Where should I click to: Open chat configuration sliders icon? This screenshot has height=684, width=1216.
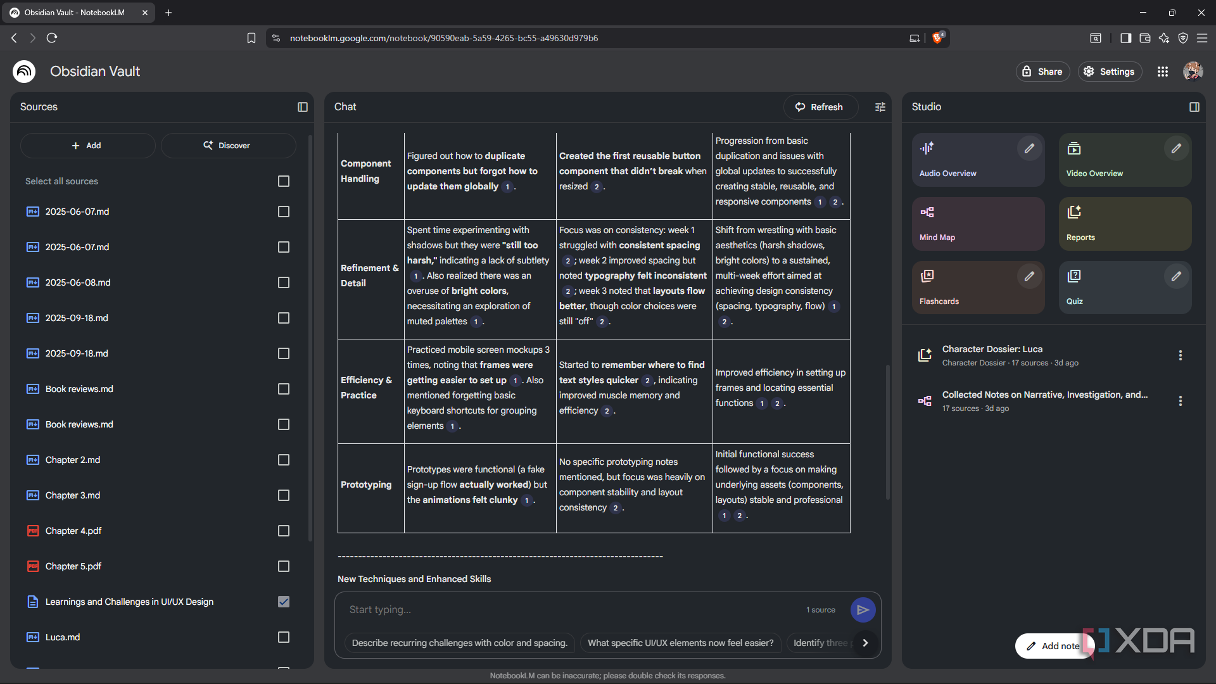[x=880, y=107]
